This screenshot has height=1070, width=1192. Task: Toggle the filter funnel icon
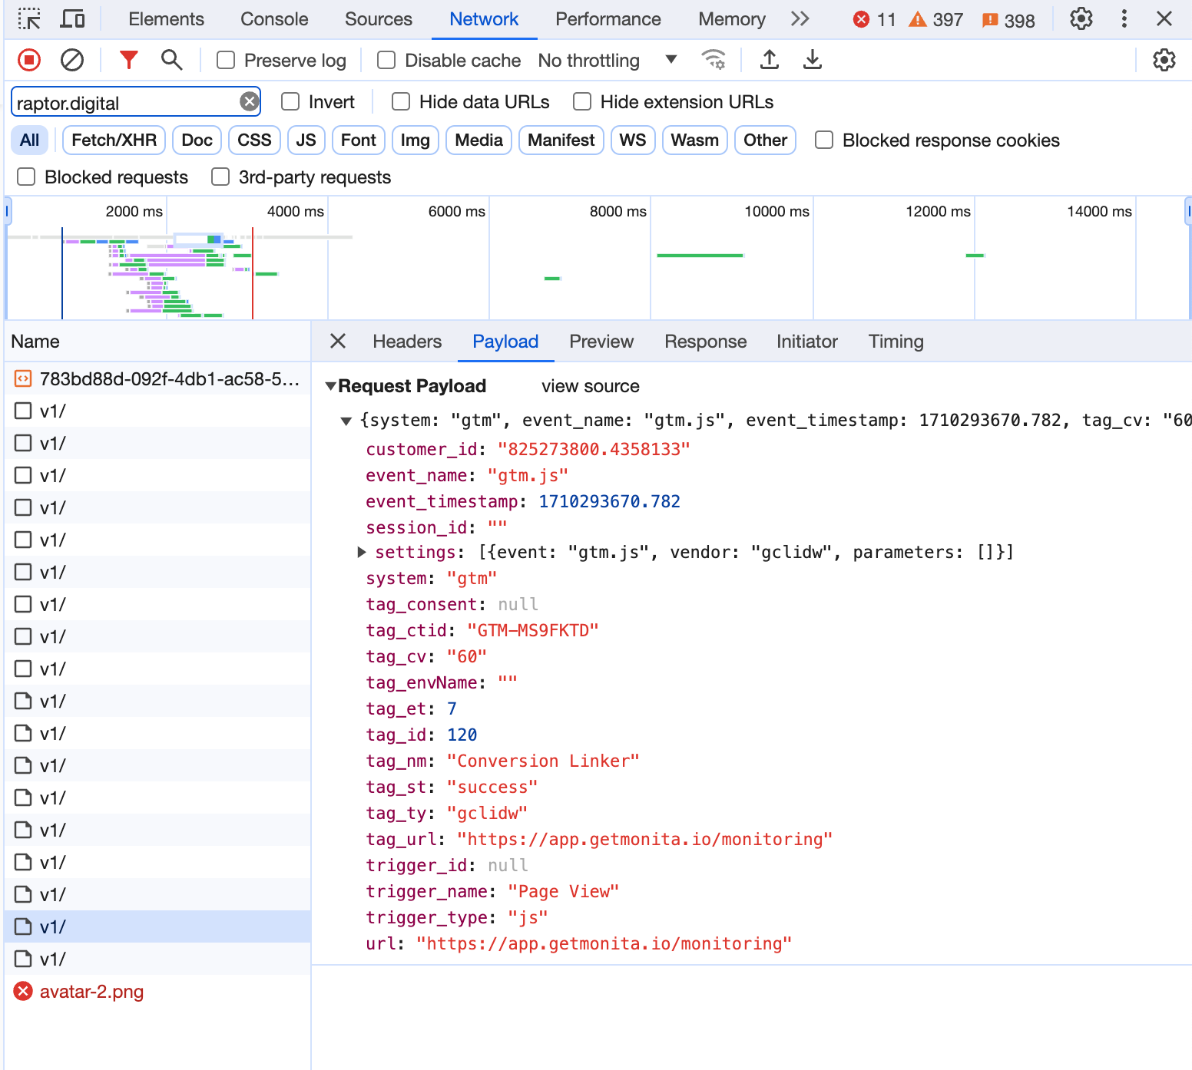click(128, 60)
